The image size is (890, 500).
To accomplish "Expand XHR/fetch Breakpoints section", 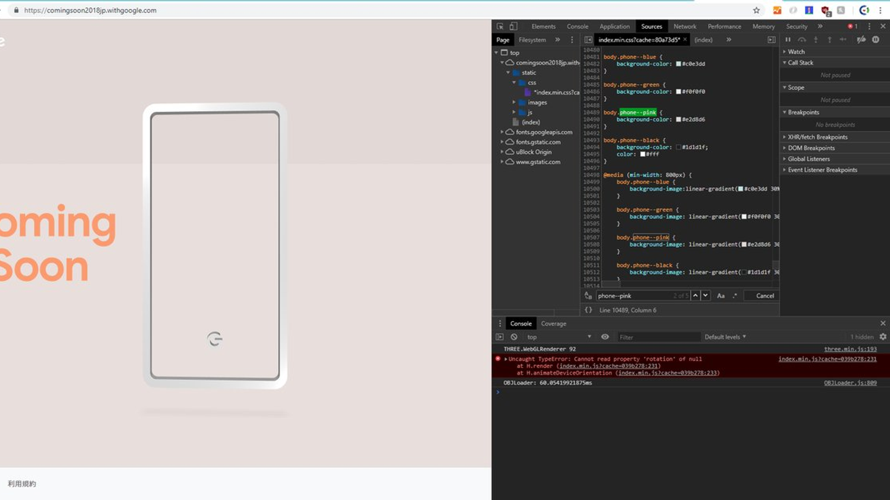I will 835,137.
